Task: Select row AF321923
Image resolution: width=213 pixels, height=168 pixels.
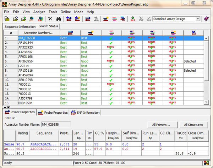Action: [104, 48]
